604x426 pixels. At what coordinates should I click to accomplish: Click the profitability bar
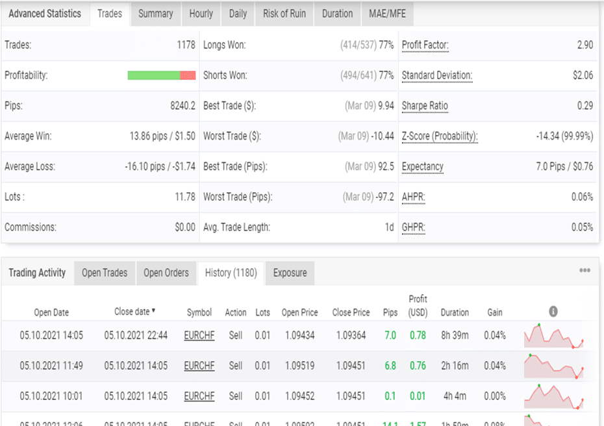tap(162, 75)
